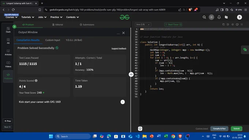Toggle the Brave VPN button
This screenshot has height=140, width=249.
tap(238, 10)
